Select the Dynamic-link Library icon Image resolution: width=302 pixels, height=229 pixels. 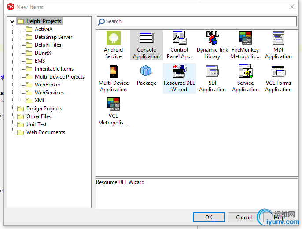(x=212, y=38)
